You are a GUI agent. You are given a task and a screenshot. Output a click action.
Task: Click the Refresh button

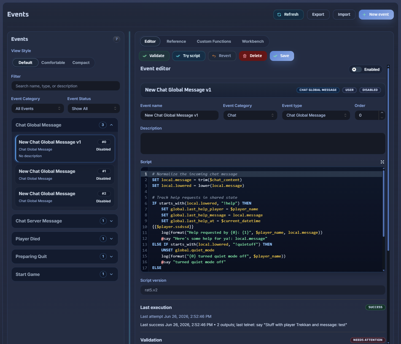point(288,15)
